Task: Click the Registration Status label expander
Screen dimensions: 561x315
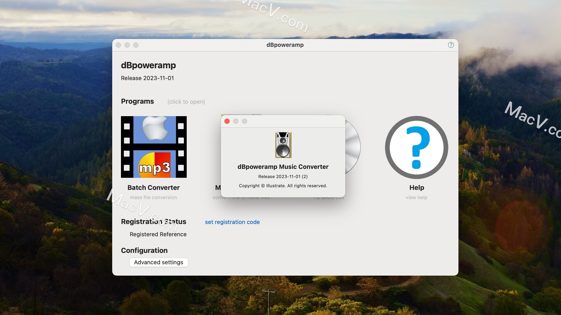Action: (x=153, y=222)
